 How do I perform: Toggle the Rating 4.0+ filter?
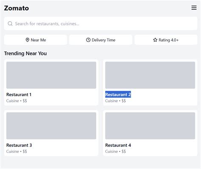166,40
